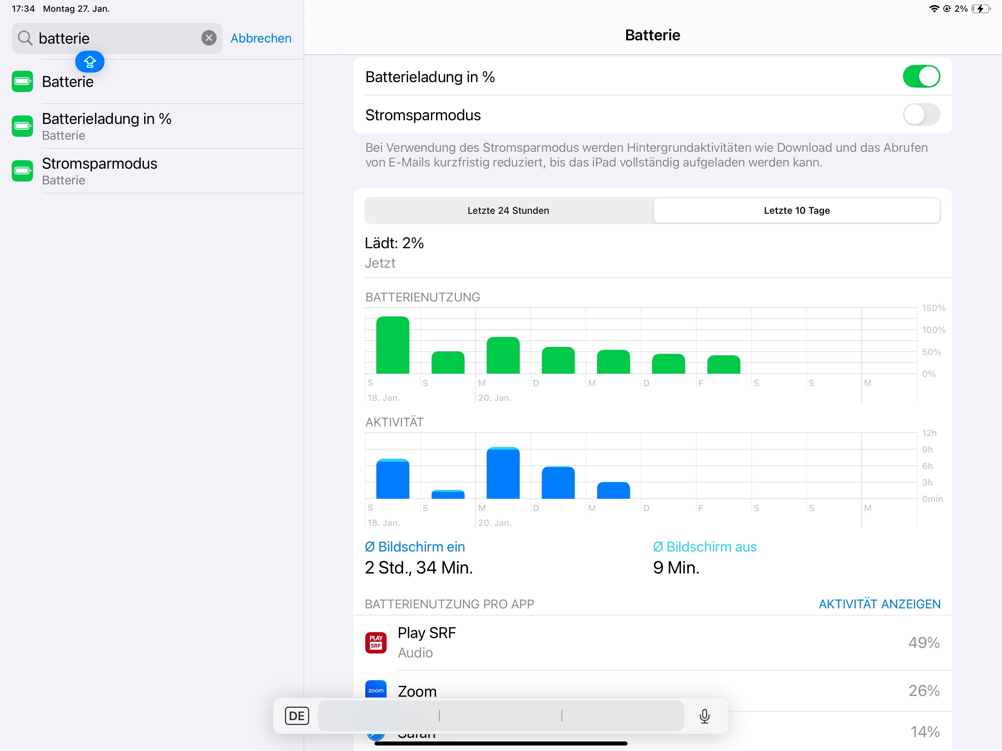Switch keyboard language with the DE icon
This screenshot has height=751, width=1002.
[297, 716]
